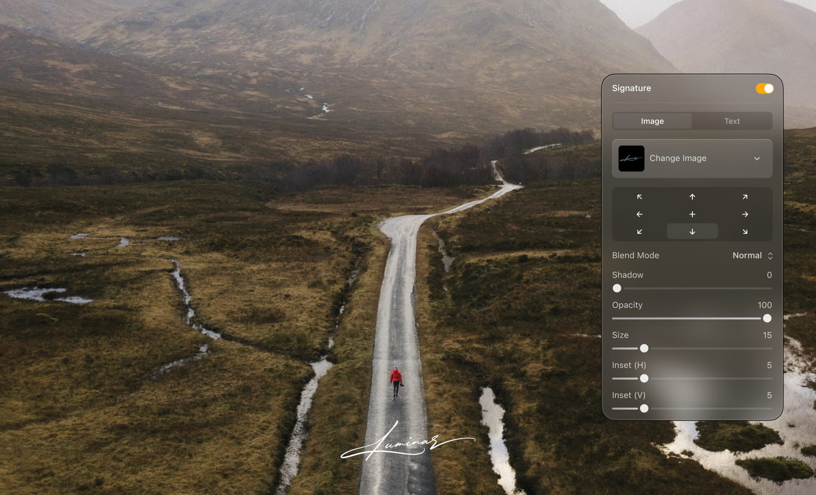This screenshot has height=495, width=816.
Task: Click the Signature panel title
Action: click(631, 88)
